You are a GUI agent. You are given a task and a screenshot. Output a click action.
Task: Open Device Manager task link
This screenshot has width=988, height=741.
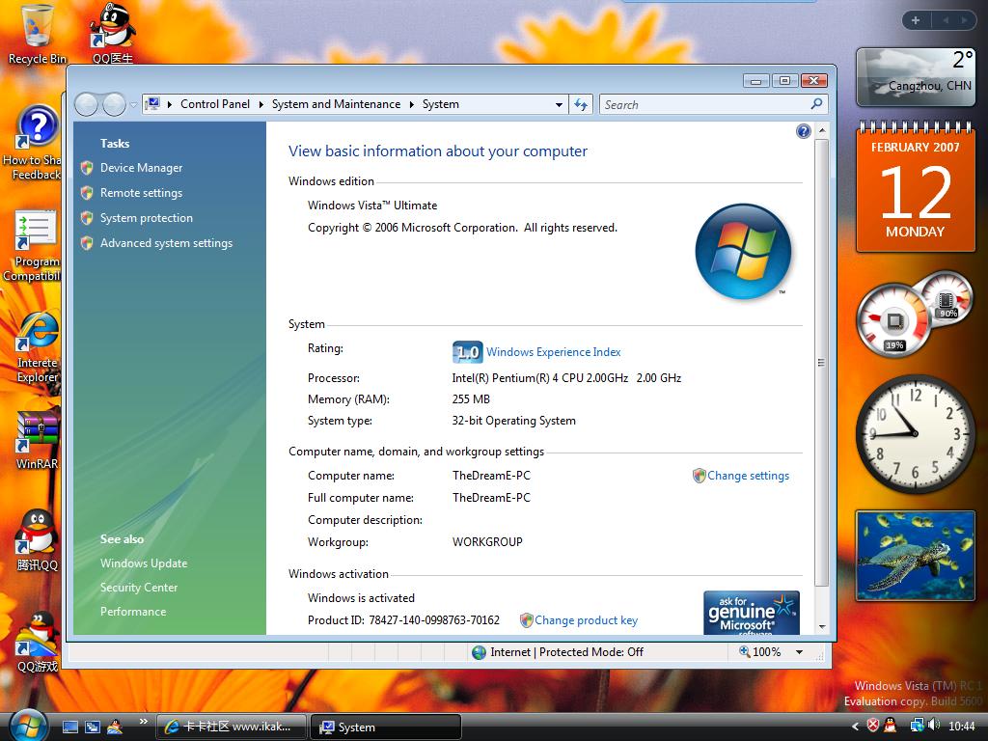coord(141,168)
